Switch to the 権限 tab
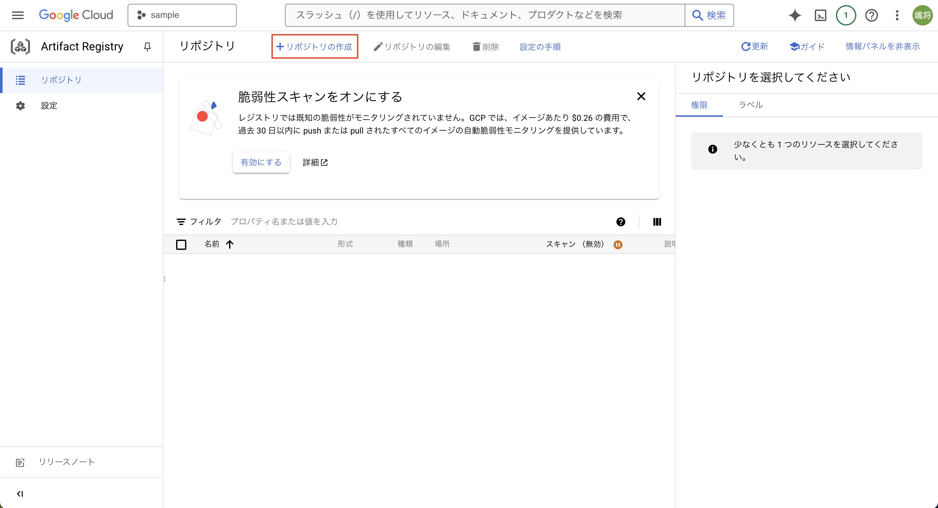 699,105
